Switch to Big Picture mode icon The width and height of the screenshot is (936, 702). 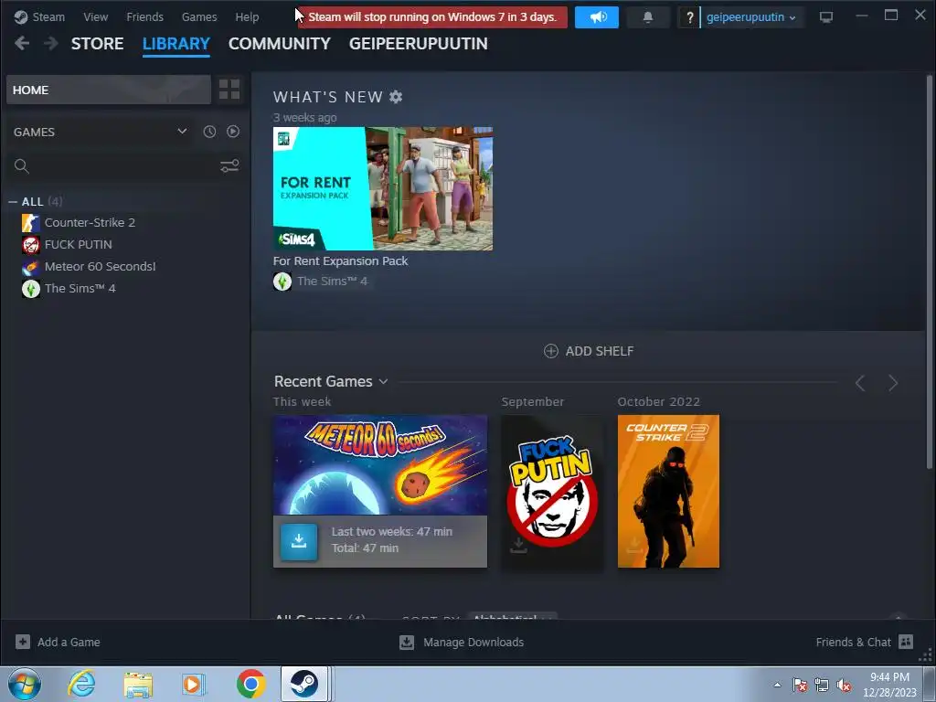pyautogui.click(x=825, y=17)
